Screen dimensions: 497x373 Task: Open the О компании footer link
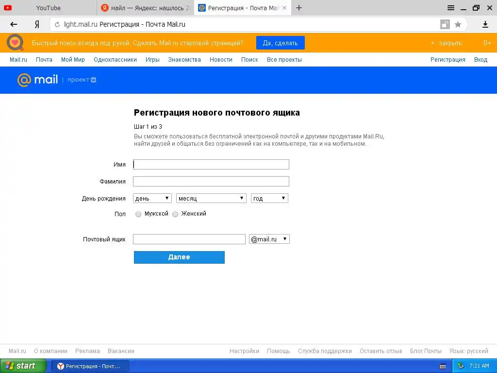50,351
